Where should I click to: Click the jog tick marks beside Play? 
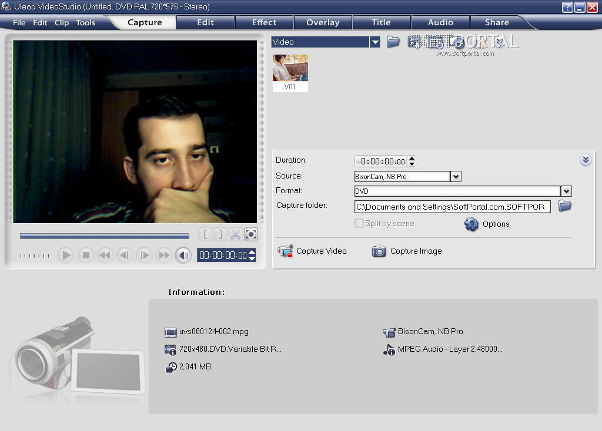(x=35, y=256)
